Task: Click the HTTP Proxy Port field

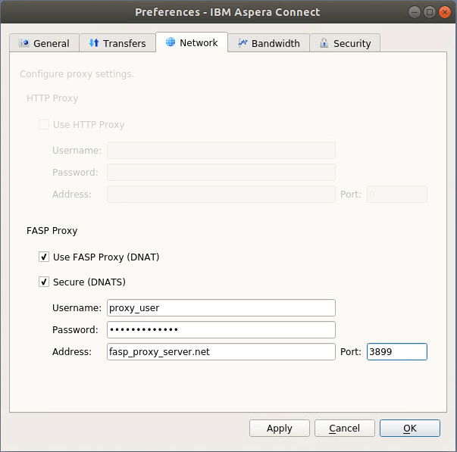Action: pos(396,195)
